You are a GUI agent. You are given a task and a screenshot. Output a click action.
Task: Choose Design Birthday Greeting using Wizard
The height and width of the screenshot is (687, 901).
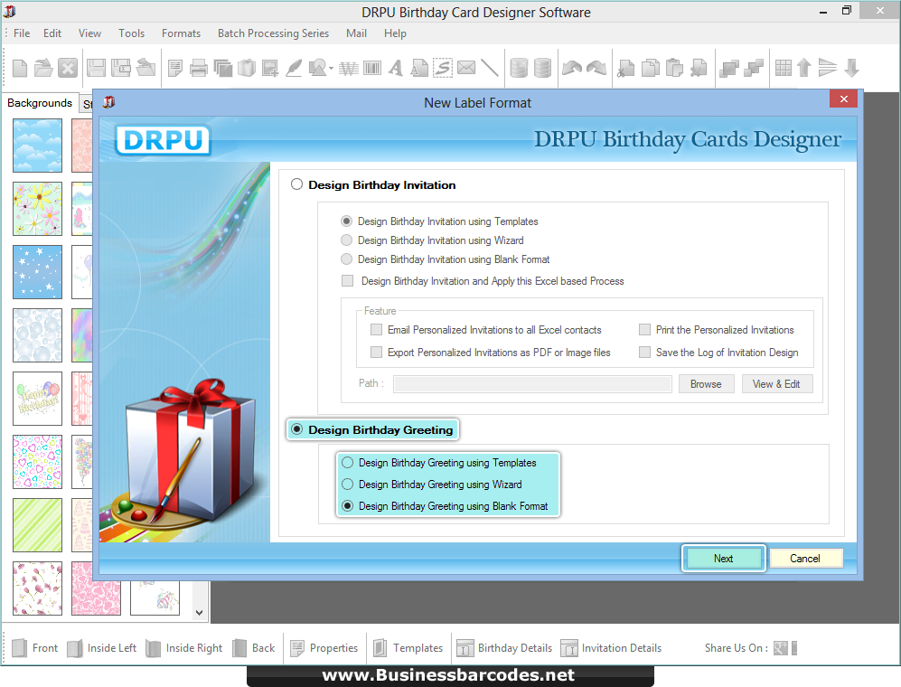pyautogui.click(x=347, y=485)
